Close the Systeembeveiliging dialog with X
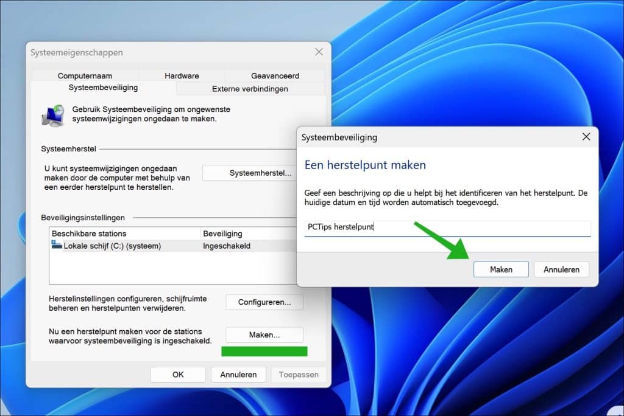Image resolution: width=624 pixels, height=416 pixels. click(x=586, y=137)
